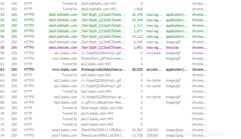Click no-cache in the sp0.baidu.com row
Image resolution: width=241 pixels, height=139 pixels.
(153, 97)
